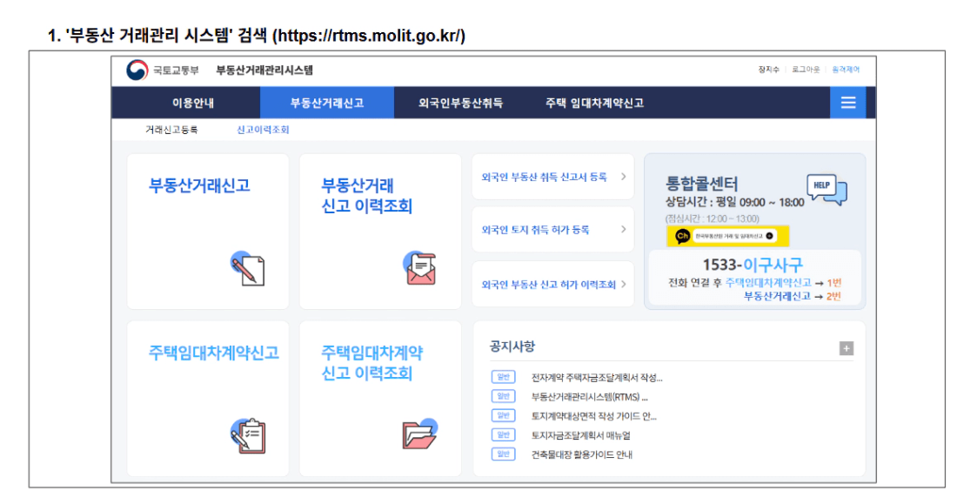Open 외국인 부동산 취득 신고서 등록
Screen dimensions: 977x491
coord(553,178)
